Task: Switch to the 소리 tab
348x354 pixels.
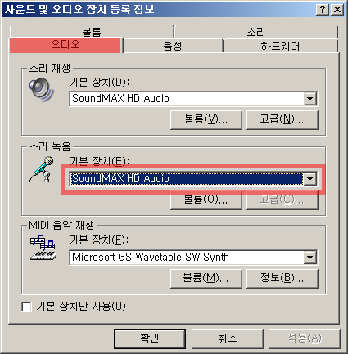Action: [x=256, y=32]
